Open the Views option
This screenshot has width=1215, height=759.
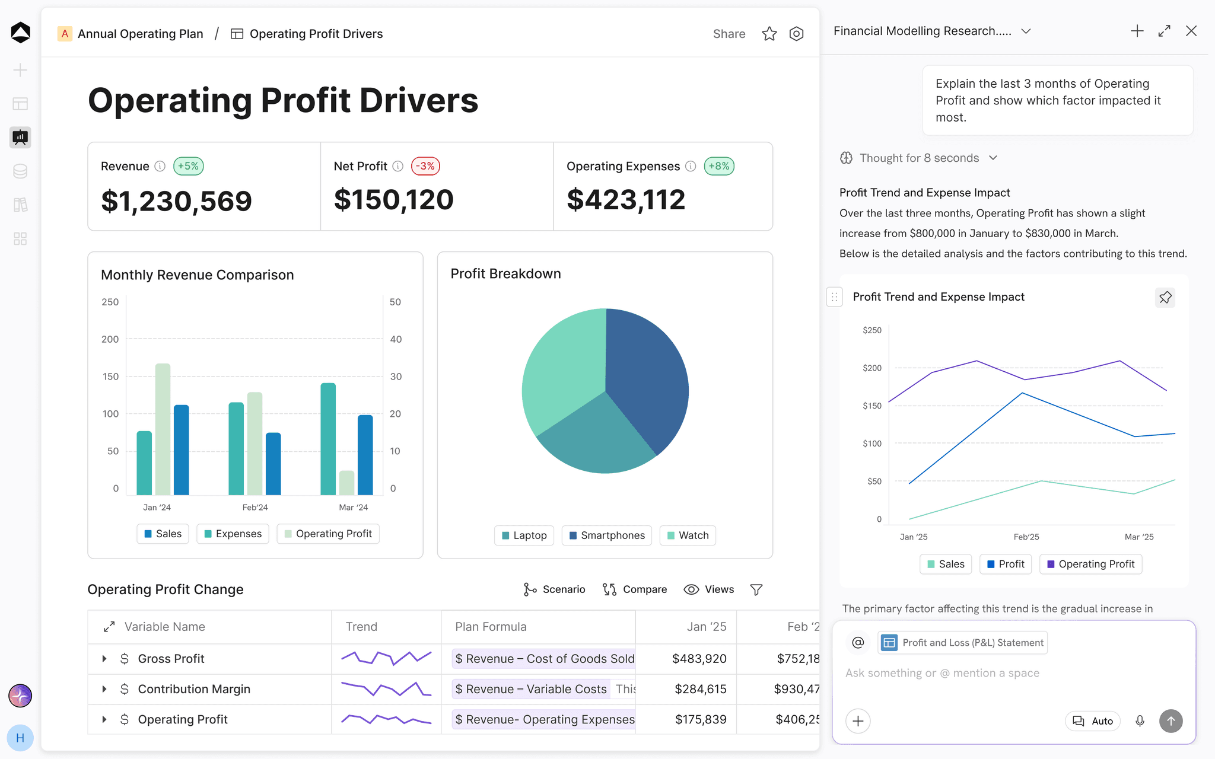(709, 589)
